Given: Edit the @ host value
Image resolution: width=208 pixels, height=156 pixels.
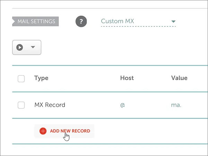Looking at the screenshot, I should point(122,105).
